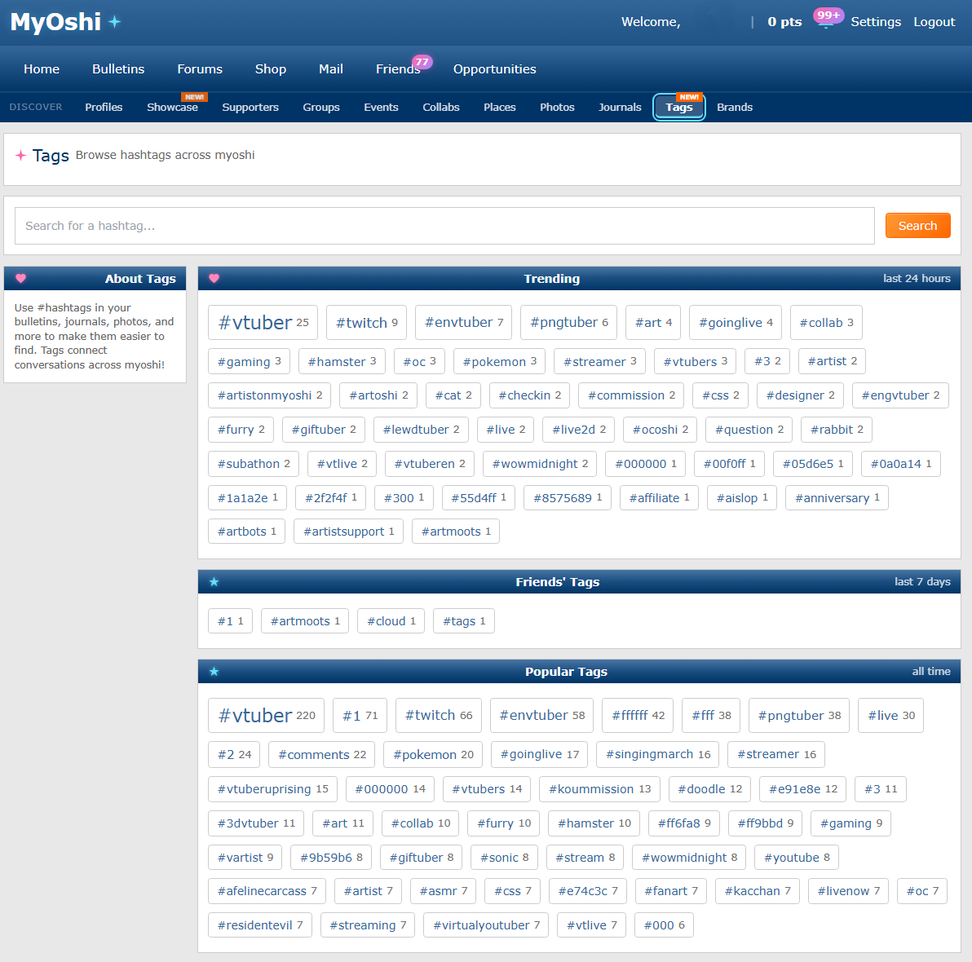Open trending tag #question
Image resolution: width=972 pixels, height=962 pixels.
[749, 430]
